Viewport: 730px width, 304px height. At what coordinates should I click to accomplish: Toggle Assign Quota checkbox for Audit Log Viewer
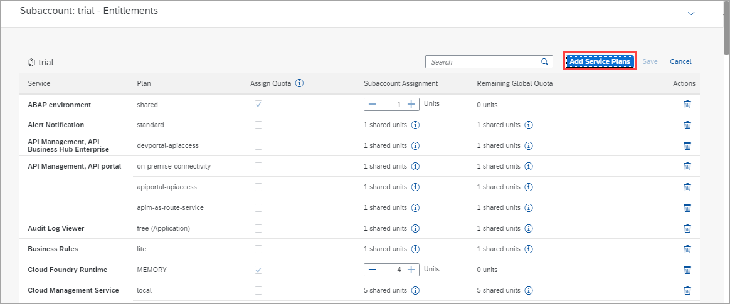pos(258,228)
